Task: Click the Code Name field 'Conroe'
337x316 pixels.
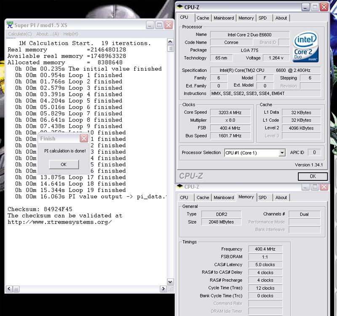Action: [231, 43]
